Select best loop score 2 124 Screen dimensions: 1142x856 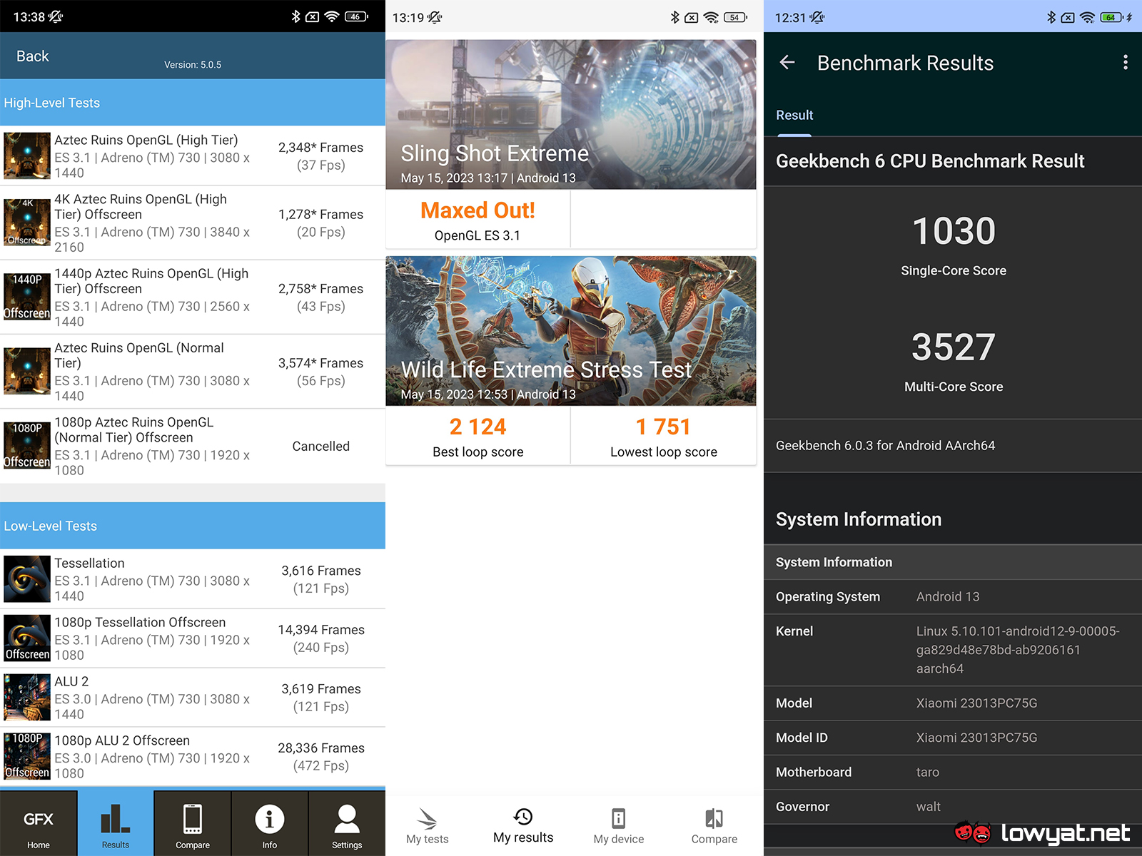477,427
